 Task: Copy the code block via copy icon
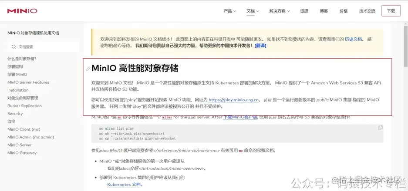(380, 128)
